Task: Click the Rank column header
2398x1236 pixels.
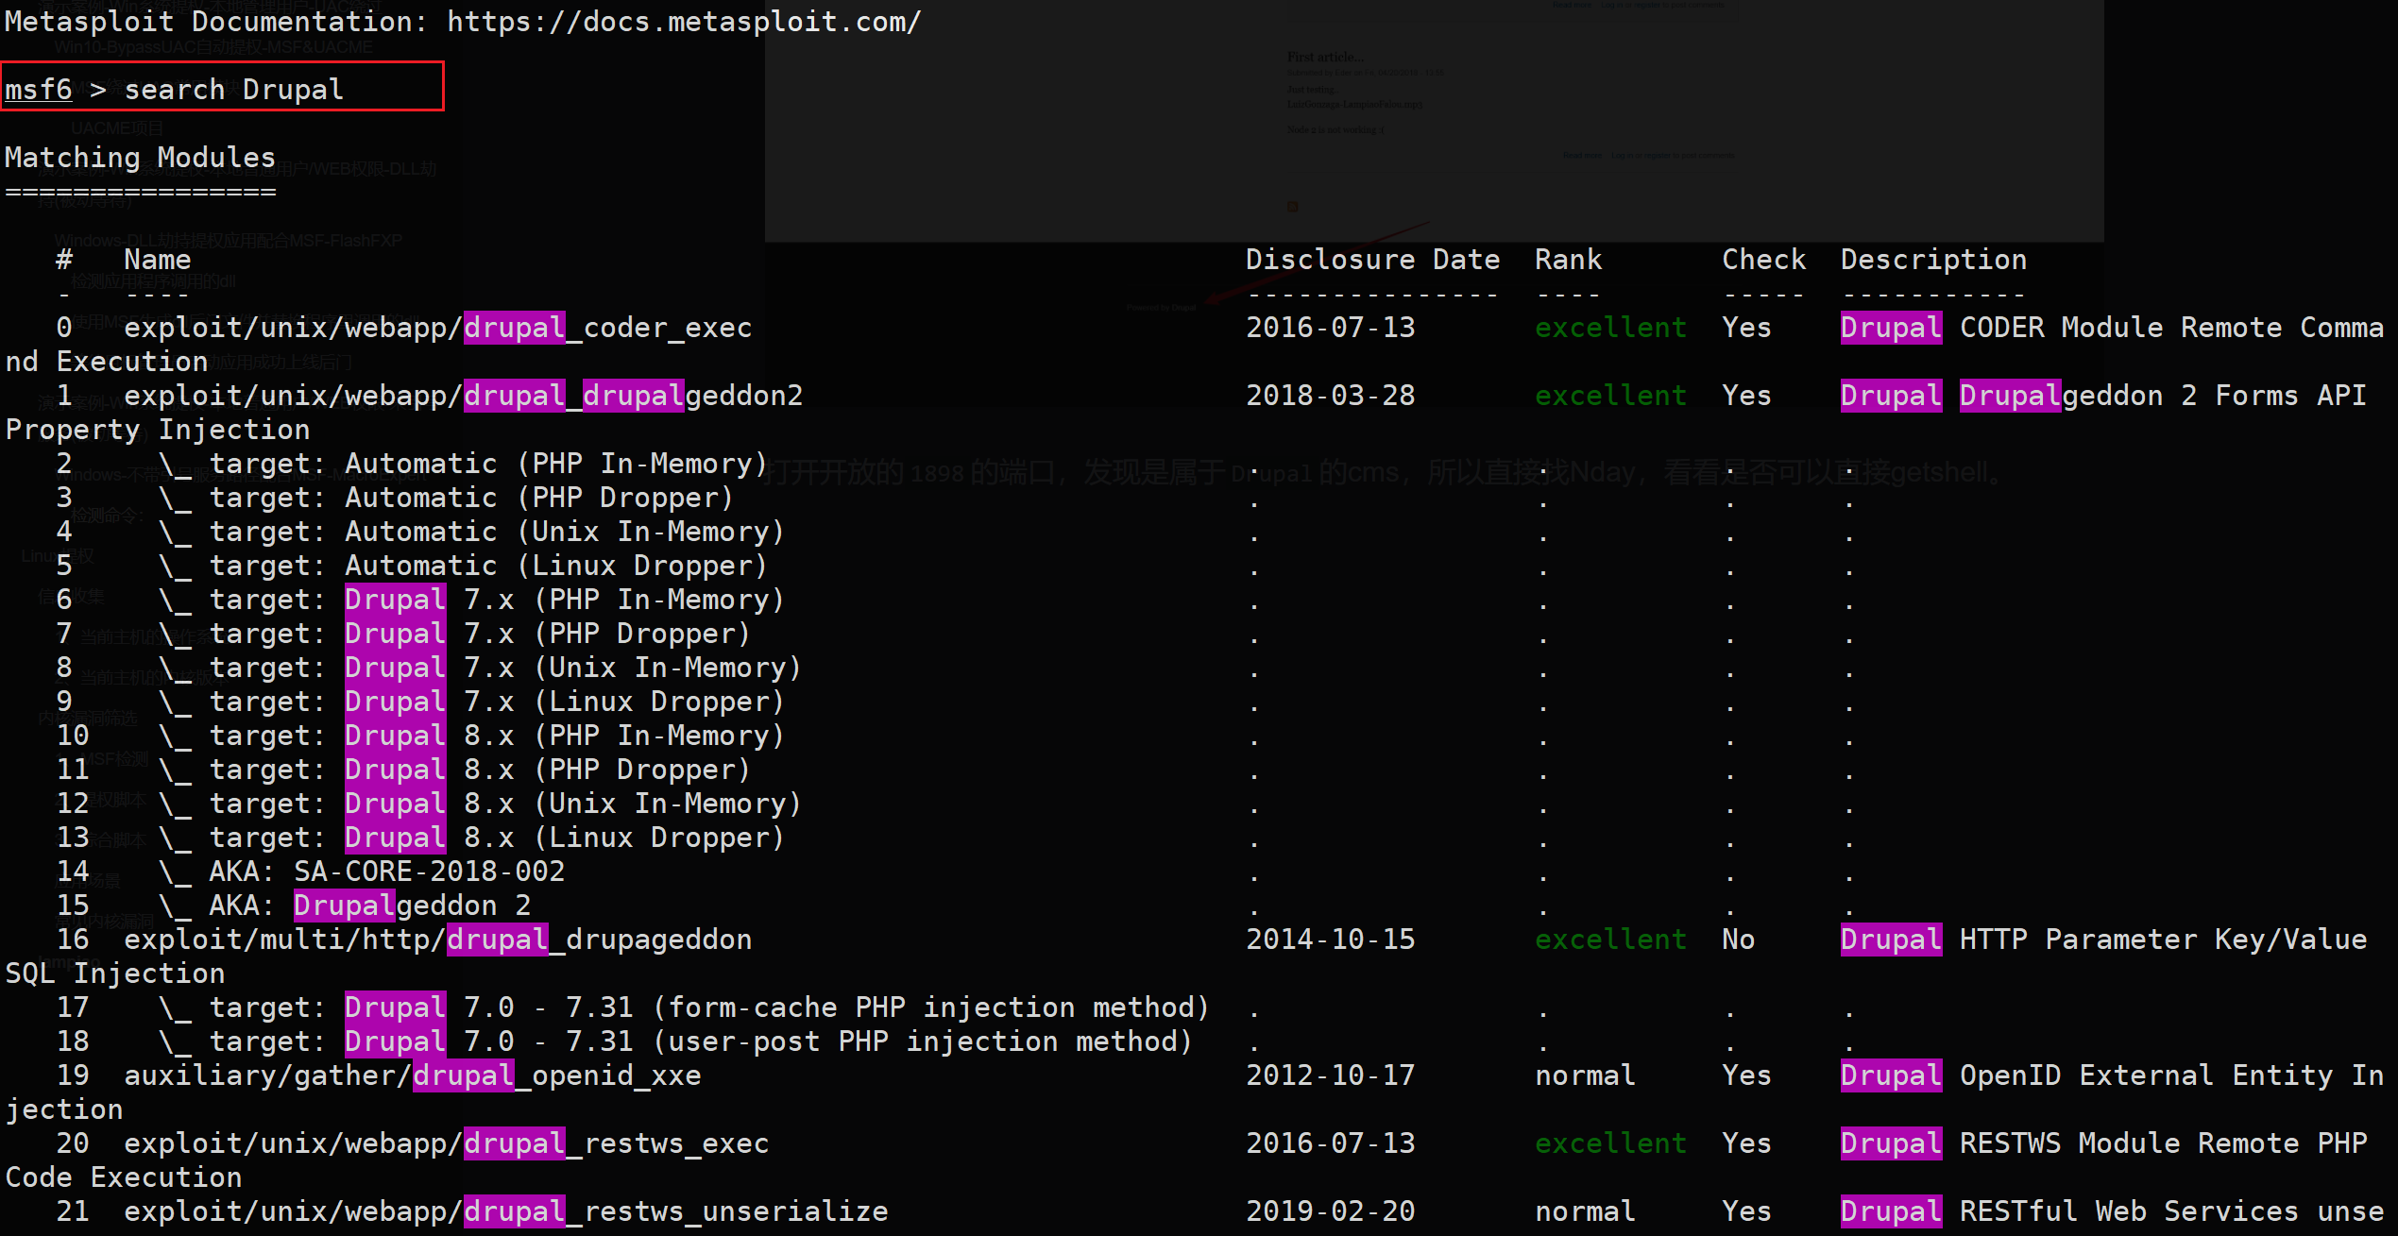Action: (1568, 260)
